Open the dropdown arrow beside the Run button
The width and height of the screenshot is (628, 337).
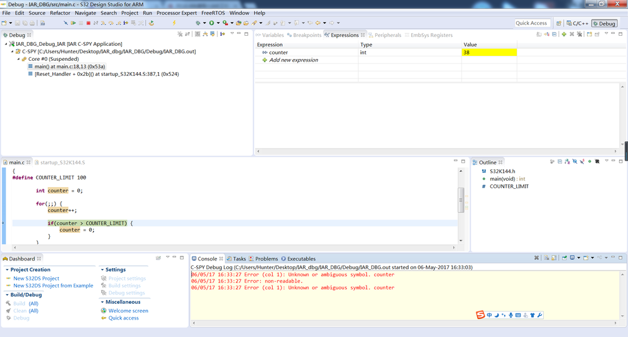(218, 23)
